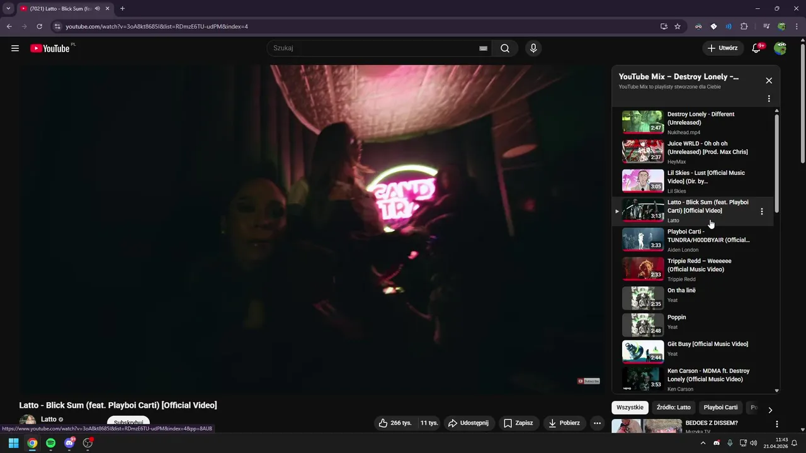Open YouTube notifications bell
The image size is (806, 453).
tap(757, 48)
